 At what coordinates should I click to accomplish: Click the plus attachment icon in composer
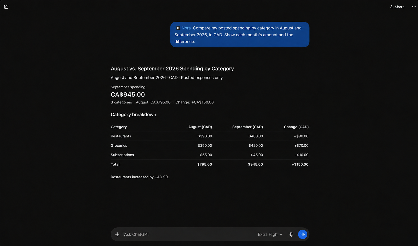117,234
